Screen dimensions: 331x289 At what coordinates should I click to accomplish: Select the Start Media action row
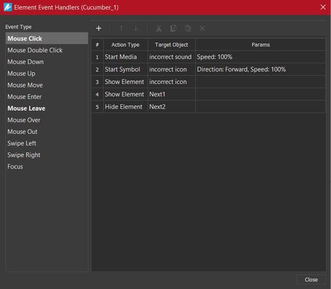208,57
